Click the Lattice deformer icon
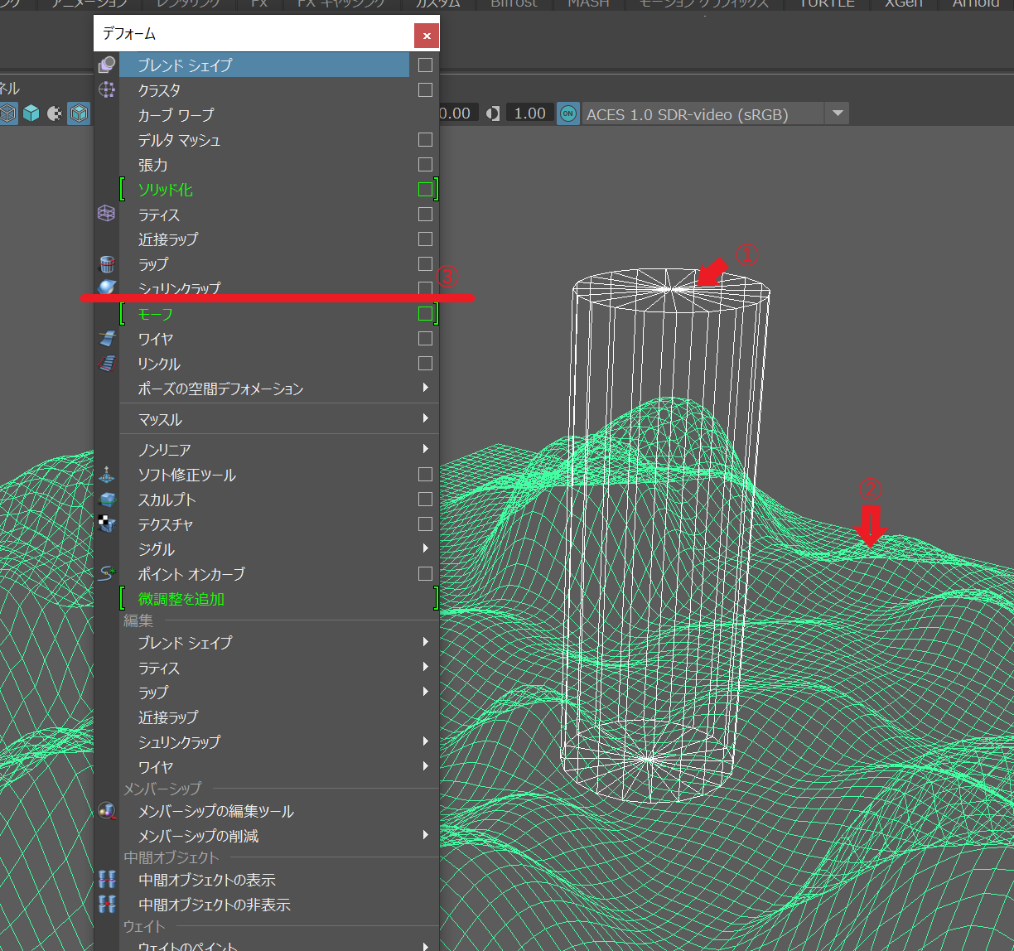This screenshot has width=1014, height=951. 106,215
